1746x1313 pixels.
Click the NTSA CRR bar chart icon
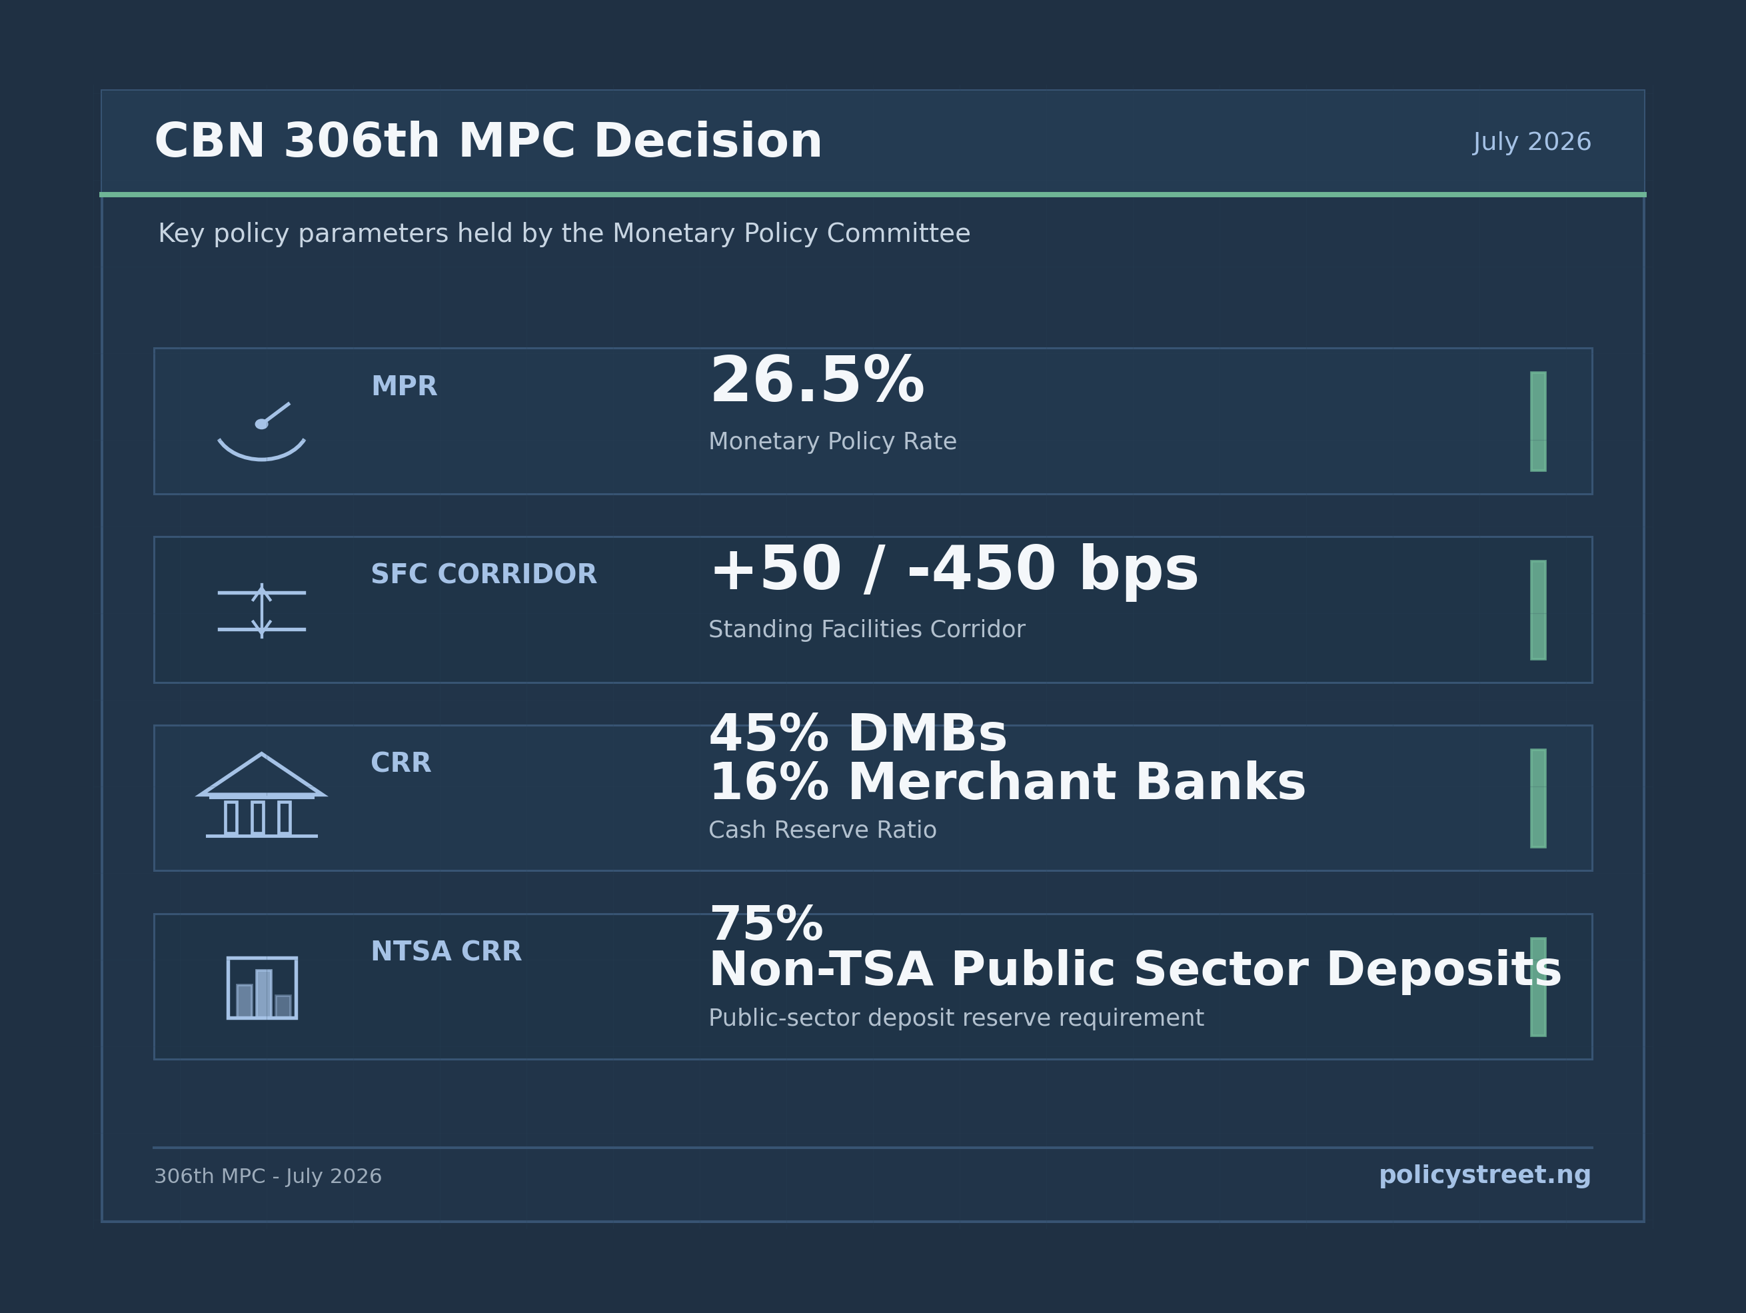point(262,988)
